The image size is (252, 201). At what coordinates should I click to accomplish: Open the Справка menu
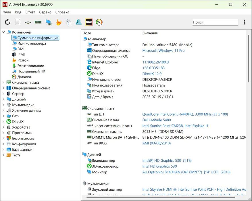pyautogui.click(x=62, y=12)
